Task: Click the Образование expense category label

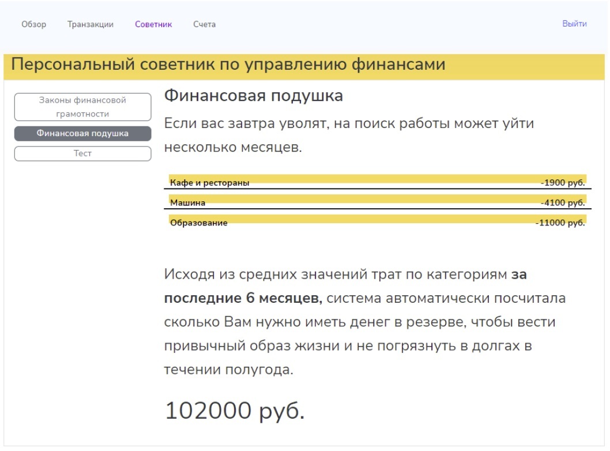Action: click(x=199, y=223)
